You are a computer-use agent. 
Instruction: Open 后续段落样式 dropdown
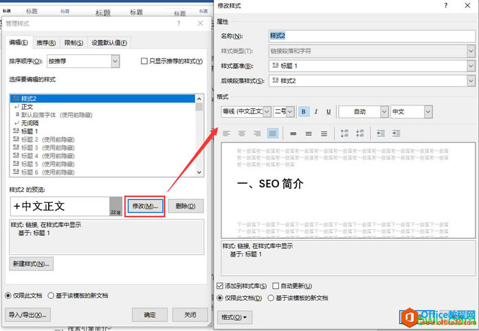pos(471,81)
